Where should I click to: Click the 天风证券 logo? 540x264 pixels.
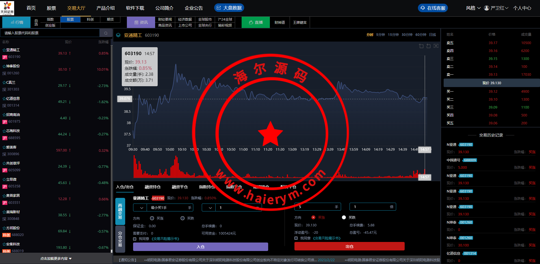7,8
